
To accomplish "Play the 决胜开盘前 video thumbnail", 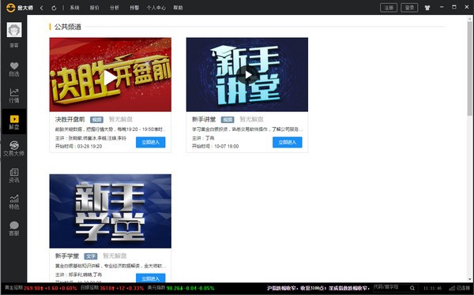I will pos(111,75).
